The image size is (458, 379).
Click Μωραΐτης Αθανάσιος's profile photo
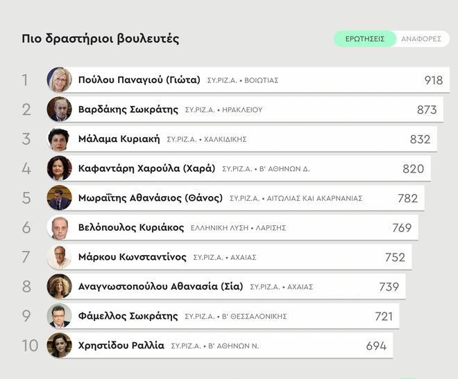coord(59,198)
